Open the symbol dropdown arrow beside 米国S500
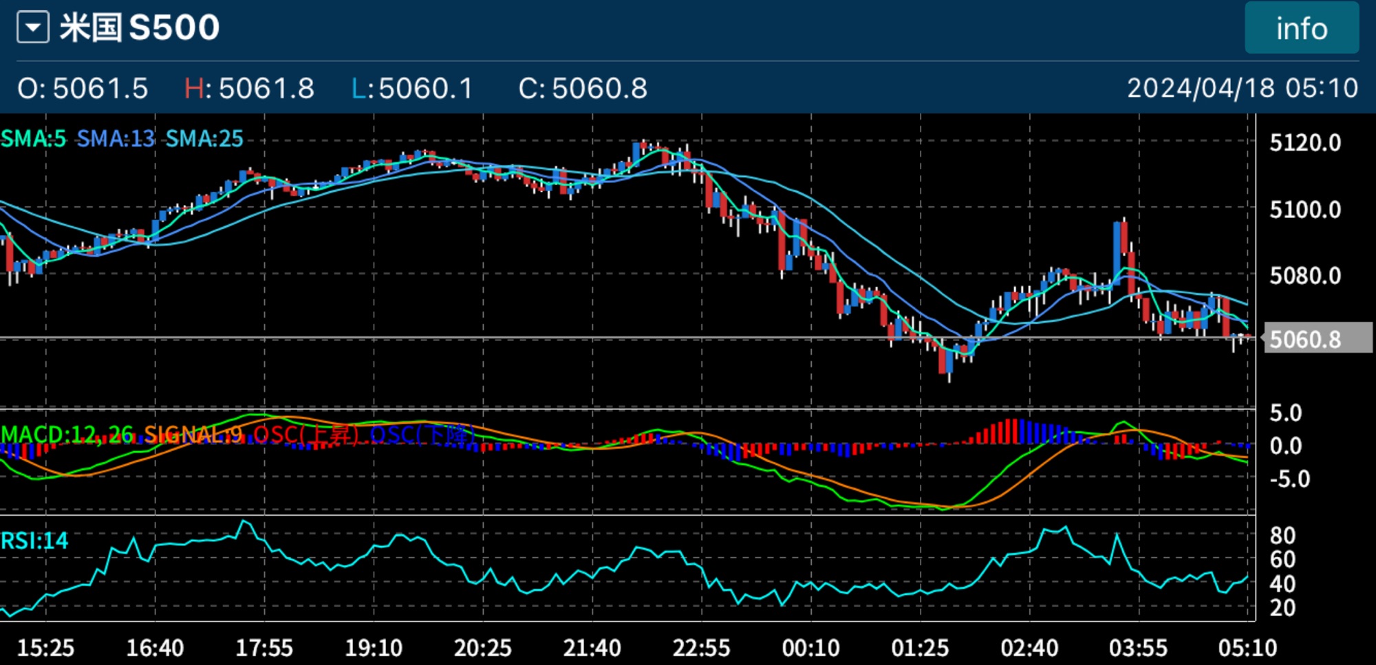Image resolution: width=1376 pixels, height=665 pixels. click(x=33, y=28)
